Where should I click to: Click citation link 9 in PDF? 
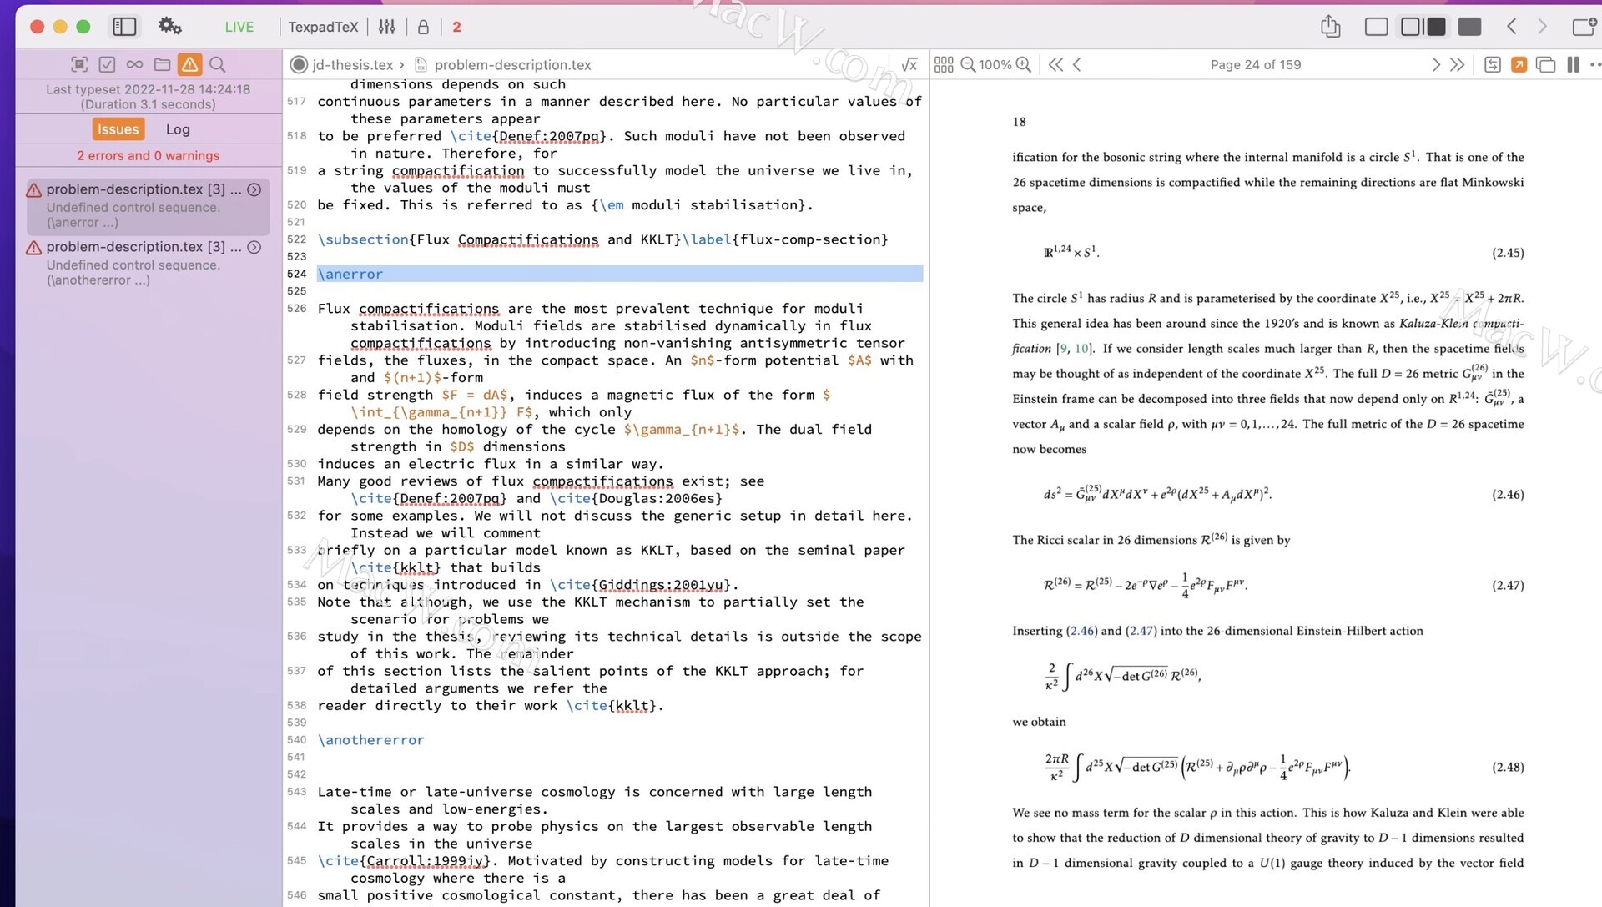[1063, 349]
